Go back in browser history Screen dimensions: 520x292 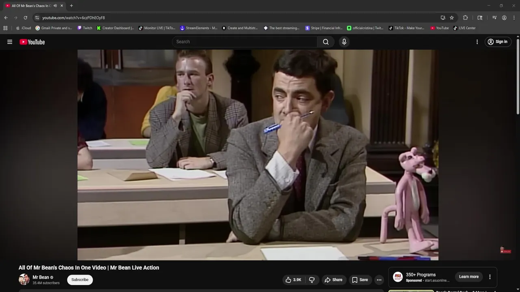click(x=6, y=18)
